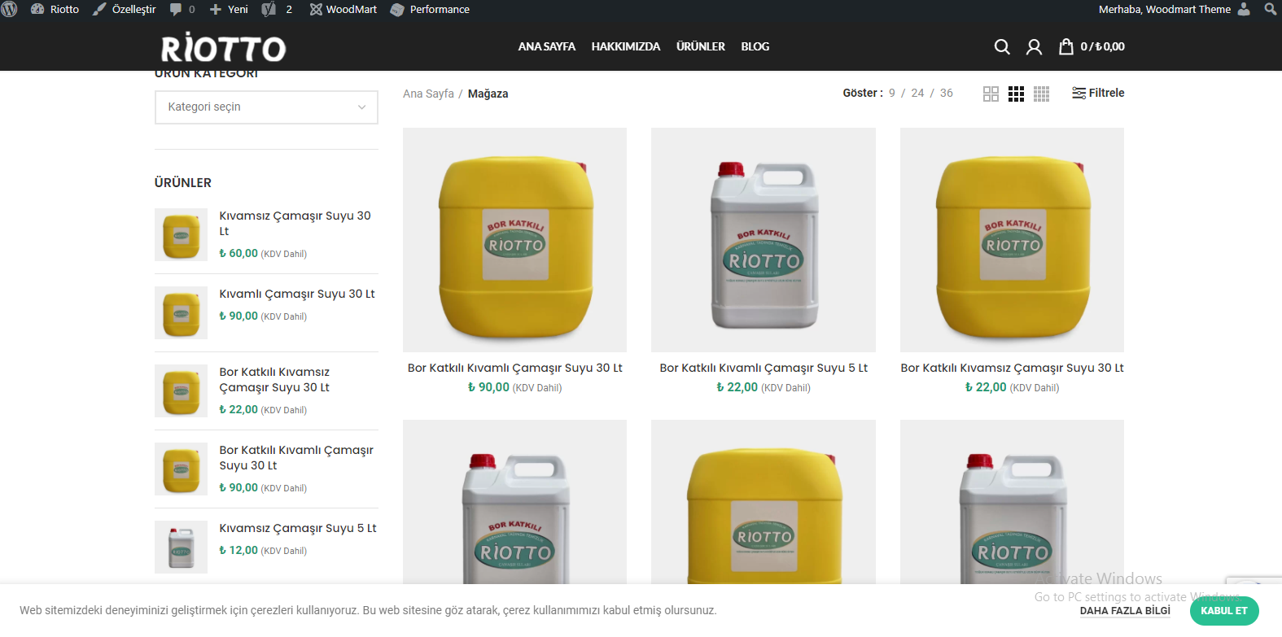Click the Mağaza breadcrumb text

click(488, 94)
